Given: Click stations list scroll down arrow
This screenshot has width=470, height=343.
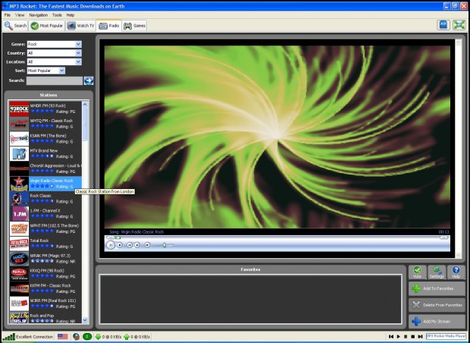Looking at the screenshot, I should pos(85,320).
